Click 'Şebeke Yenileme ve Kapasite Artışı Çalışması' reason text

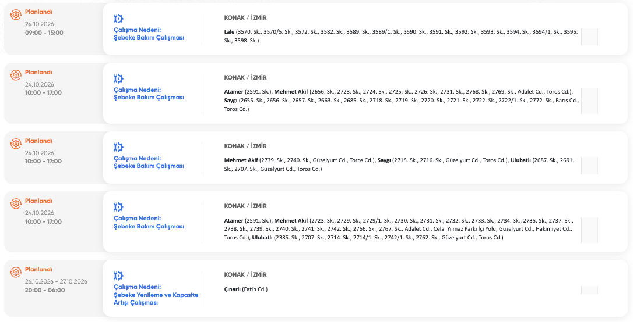point(156,299)
